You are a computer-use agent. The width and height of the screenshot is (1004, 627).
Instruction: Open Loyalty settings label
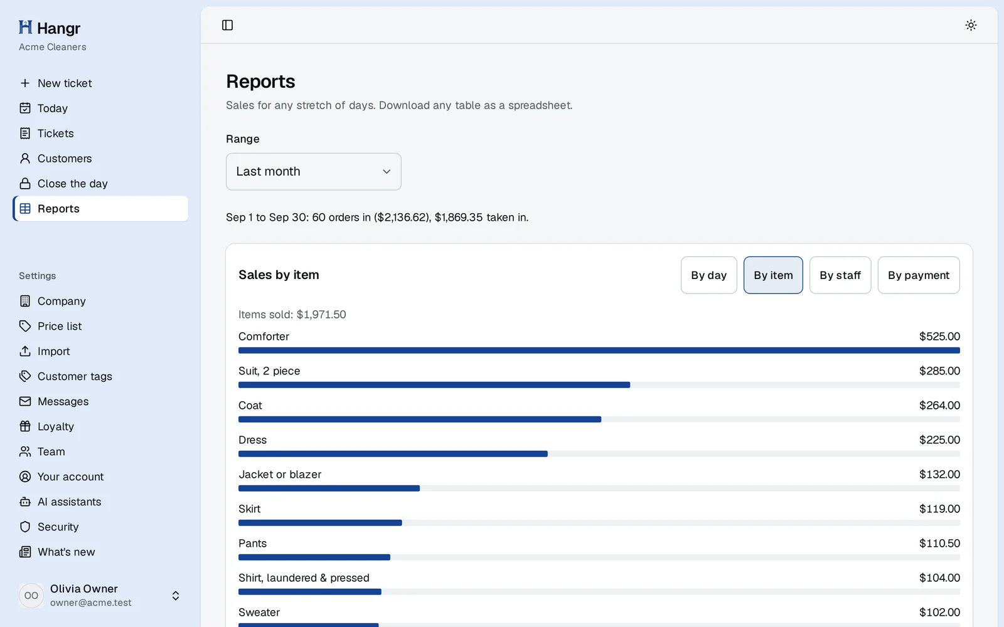pyautogui.click(x=56, y=426)
